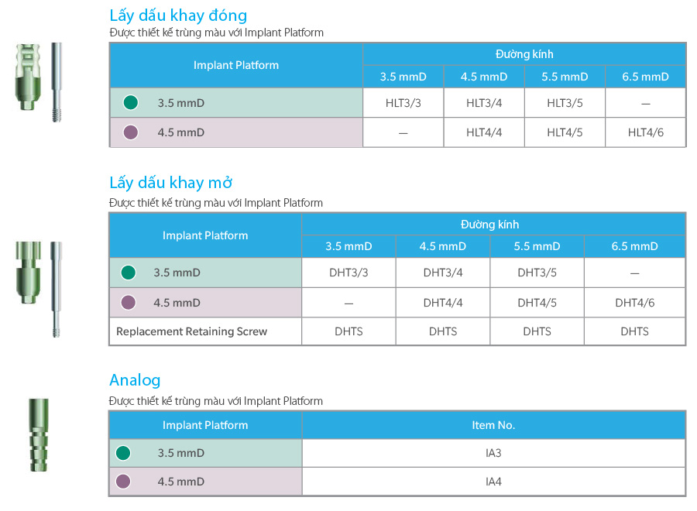This screenshot has height=511, width=697.
Task: Click green 3.5 mmD dot in closed tray table
Action: (x=131, y=102)
